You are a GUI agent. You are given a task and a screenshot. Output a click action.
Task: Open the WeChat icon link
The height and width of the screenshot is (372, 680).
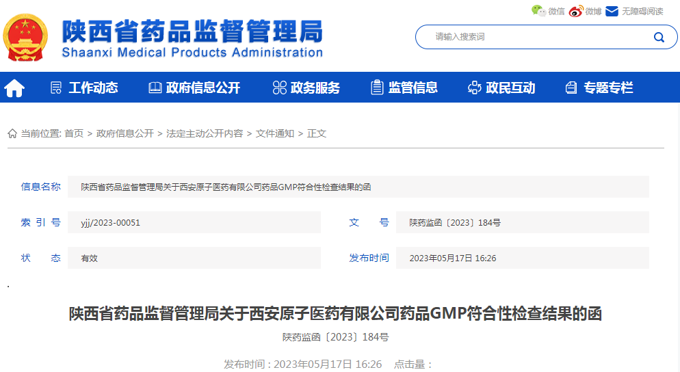coord(538,11)
